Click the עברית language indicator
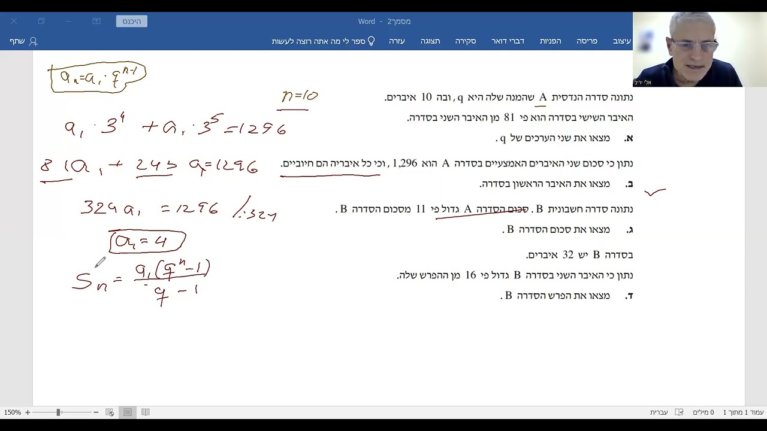The width and height of the screenshot is (767, 431). click(659, 412)
